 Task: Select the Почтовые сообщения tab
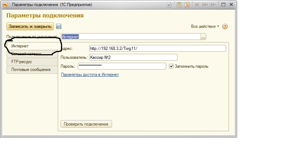(x=31, y=70)
